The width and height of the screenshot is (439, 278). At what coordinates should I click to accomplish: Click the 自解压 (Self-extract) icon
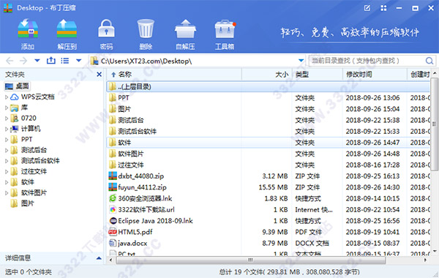click(185, 29)
